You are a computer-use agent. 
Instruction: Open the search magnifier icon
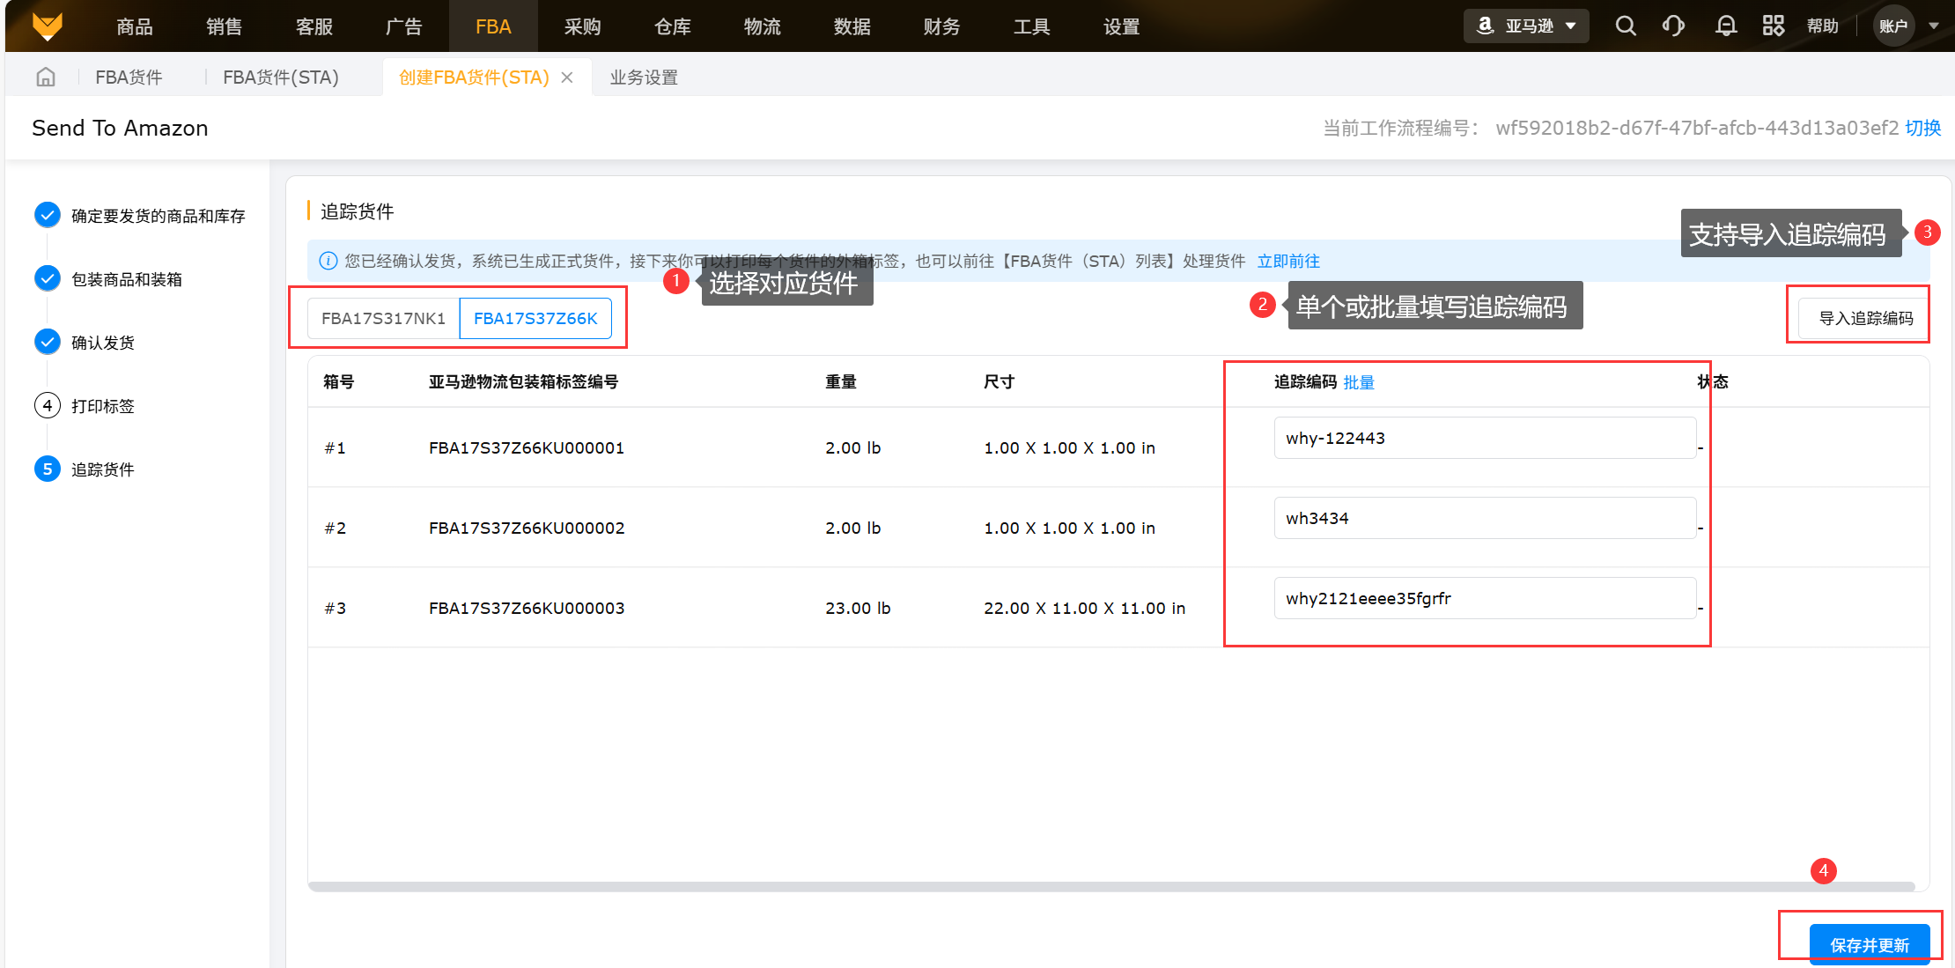(1626, 26)
